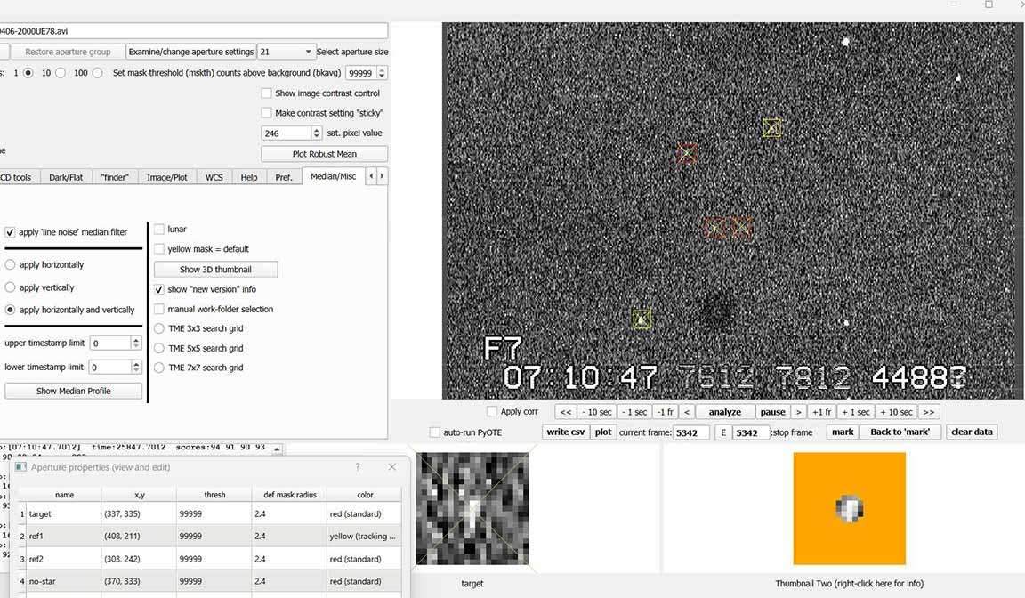
Task: Toggle the apply 'line noise' median filter checkbox
Action: tap(11, 232)
